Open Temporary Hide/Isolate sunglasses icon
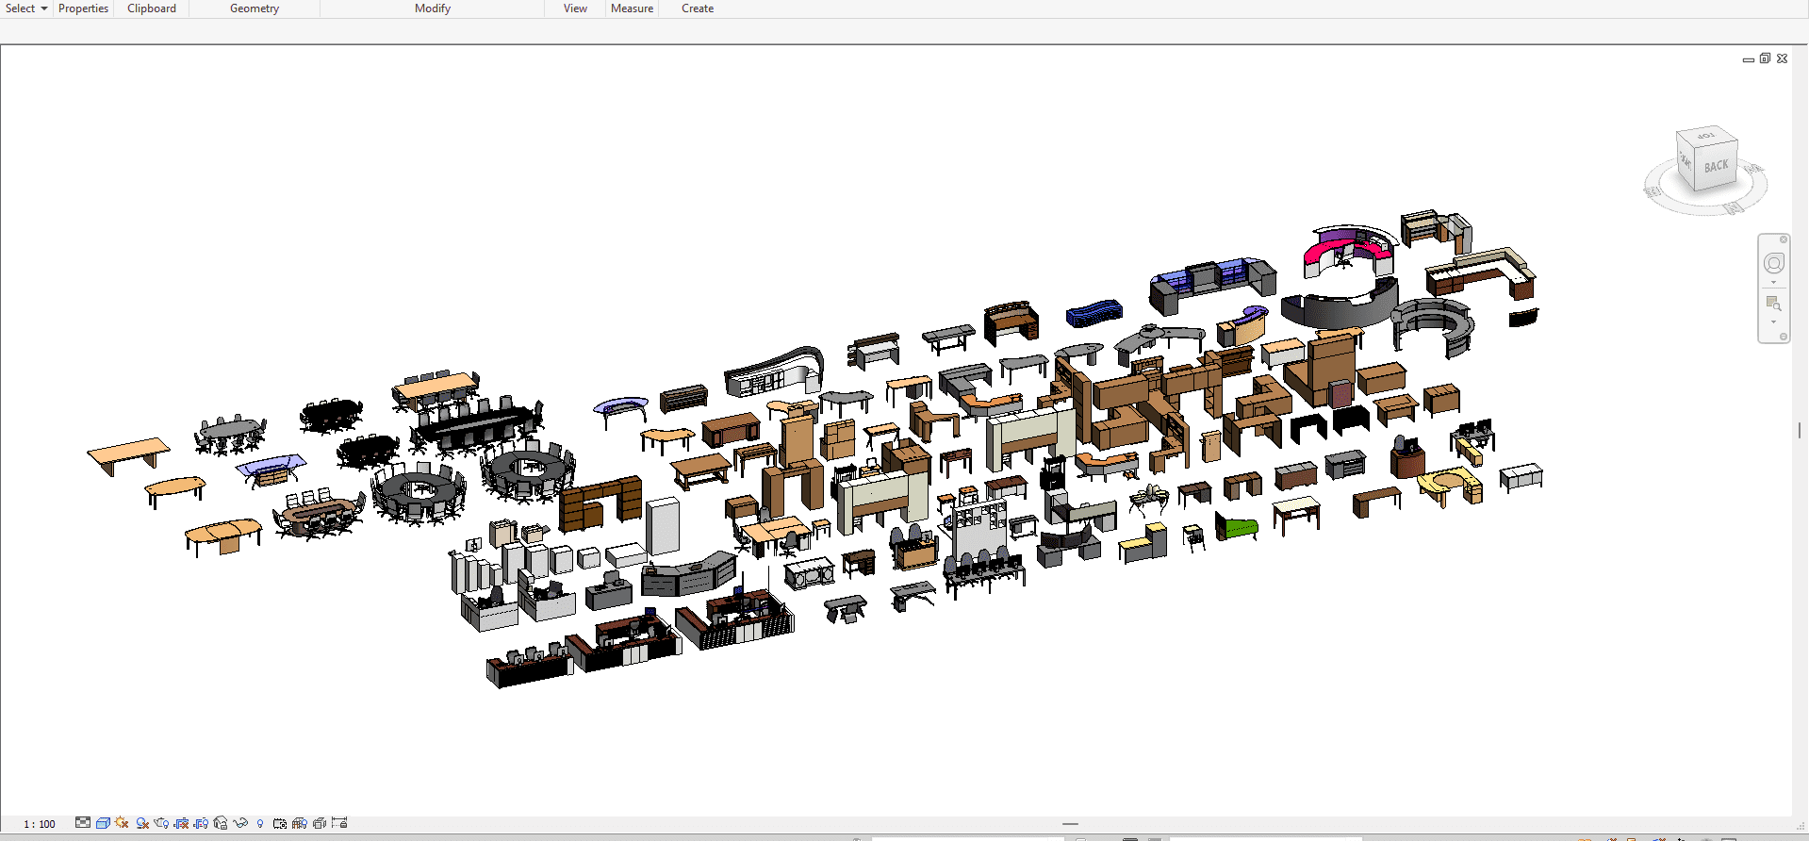This screenshot has height=841, width=1809. [240, 823]
